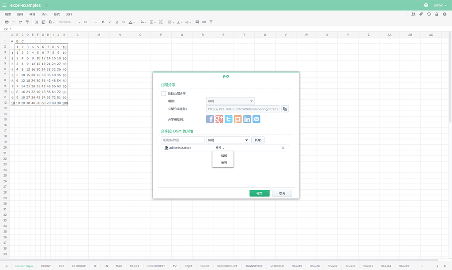Jump to last sheet tab arrow
The width and height of the screenshot is (452, 270).
(x=445, y=266)
